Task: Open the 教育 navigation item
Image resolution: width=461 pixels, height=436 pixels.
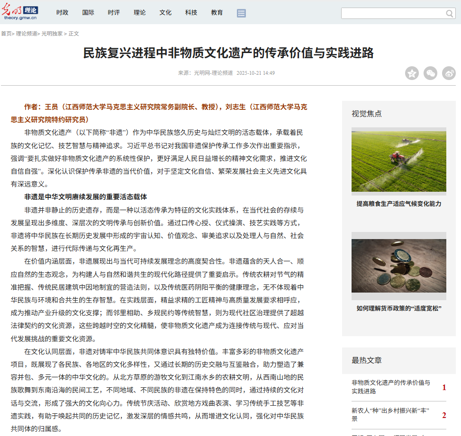Action: click(x=217, y=13)
